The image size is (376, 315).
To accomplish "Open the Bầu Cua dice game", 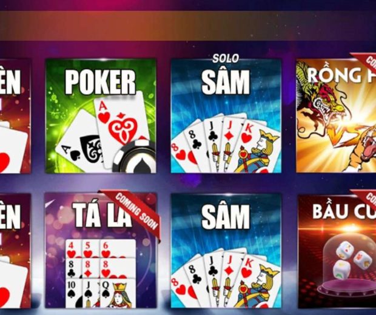I will click(337, 250).
